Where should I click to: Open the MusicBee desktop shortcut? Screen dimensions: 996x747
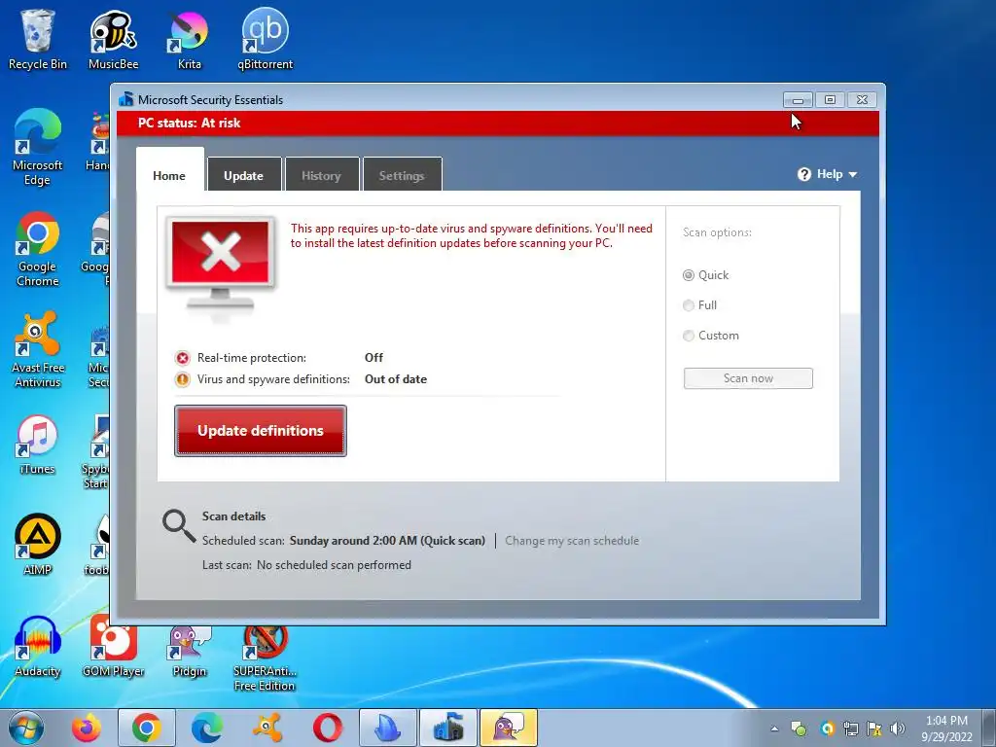[113, 39]
